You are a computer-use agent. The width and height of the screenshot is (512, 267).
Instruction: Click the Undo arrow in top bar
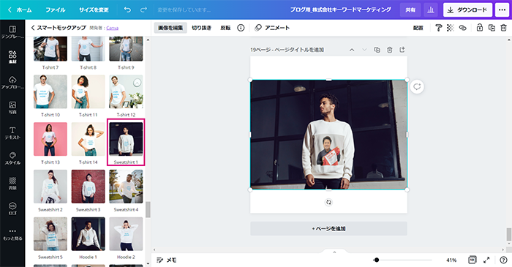click(x=127, y=10)
